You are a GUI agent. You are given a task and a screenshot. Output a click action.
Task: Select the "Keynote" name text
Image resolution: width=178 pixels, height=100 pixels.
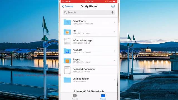pos(77,50)
